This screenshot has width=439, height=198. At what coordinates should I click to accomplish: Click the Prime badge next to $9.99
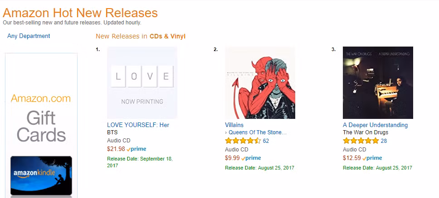click(251, 158)
